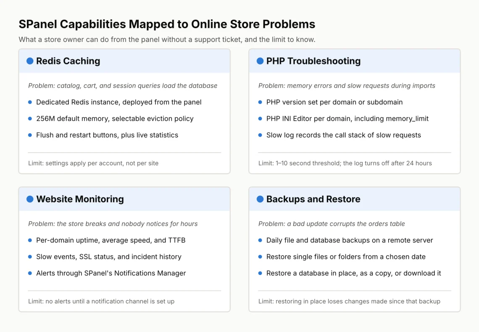The height and width of the screenshot is (332, 479).
Task: Click the blue dot beside PHP Troubleshooting
Action: click(x=260, y=61)
